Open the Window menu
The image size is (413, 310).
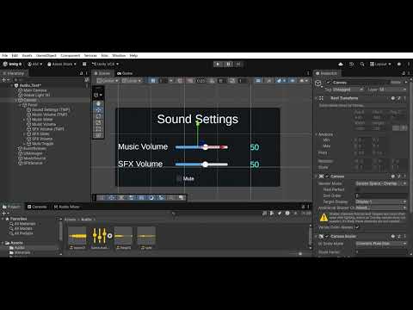(x=119, y=55)
